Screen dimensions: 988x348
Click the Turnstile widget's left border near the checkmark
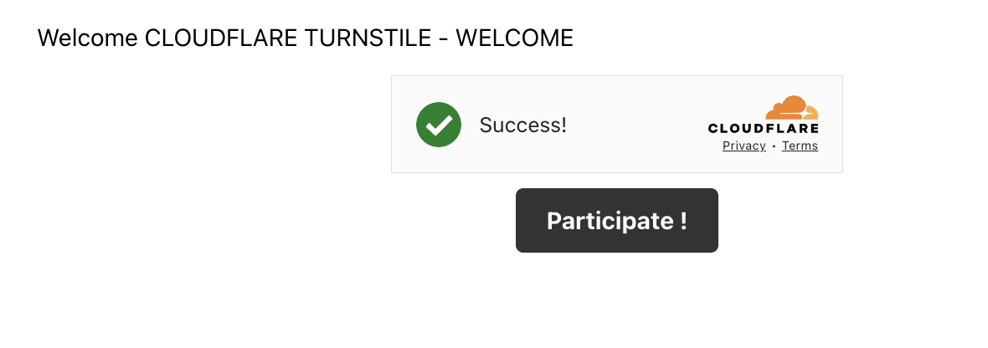pos(391,125)
